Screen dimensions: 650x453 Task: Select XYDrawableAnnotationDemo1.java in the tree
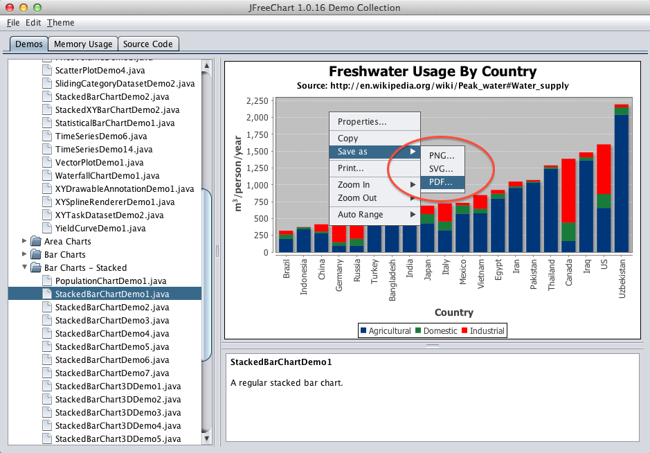click(x=125, y=188)
